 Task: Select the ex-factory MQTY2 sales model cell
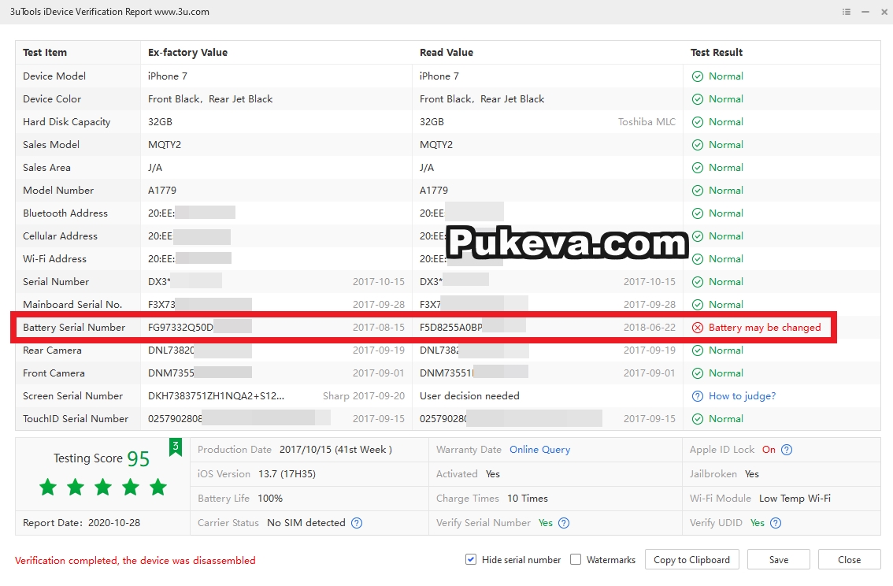165,145
